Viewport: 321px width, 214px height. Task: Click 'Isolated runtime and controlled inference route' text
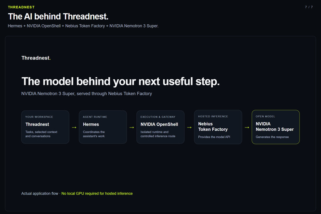[x=158, y=134]
